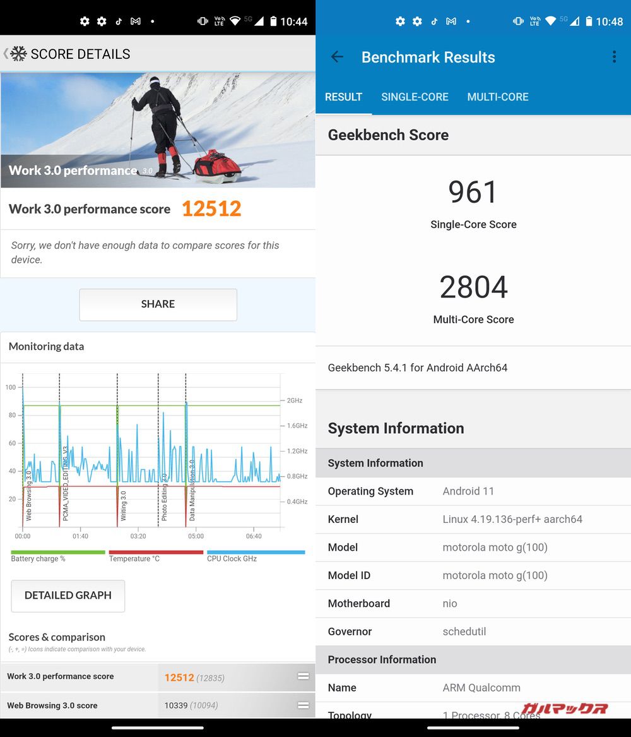Tap the Work 3.0 performance skier banner image
Screen dimensions: 631x737
(x=158, y=129)
